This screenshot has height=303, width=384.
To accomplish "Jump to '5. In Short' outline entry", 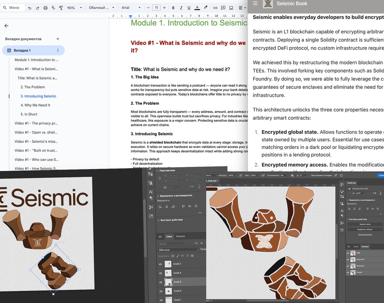I will coord(29,114).
